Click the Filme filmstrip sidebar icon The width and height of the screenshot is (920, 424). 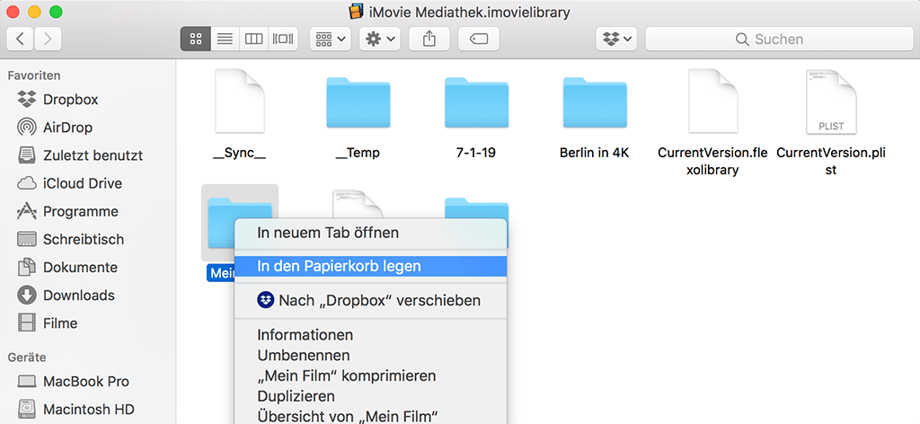(26, 323)
